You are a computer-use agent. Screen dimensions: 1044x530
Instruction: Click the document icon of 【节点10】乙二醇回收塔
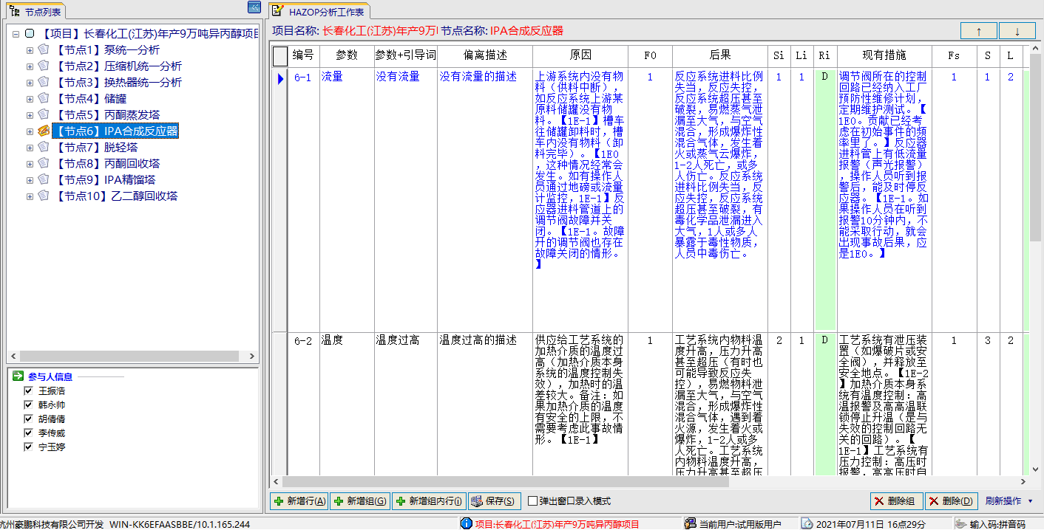click(44, 196)
